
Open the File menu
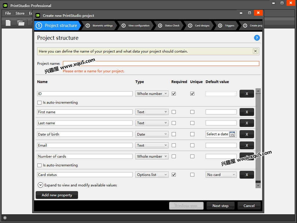(x=8, y=13)
